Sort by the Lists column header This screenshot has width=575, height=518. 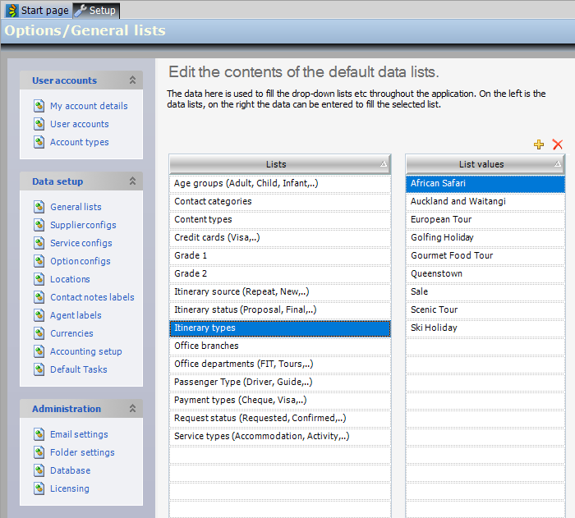(276, 164)
